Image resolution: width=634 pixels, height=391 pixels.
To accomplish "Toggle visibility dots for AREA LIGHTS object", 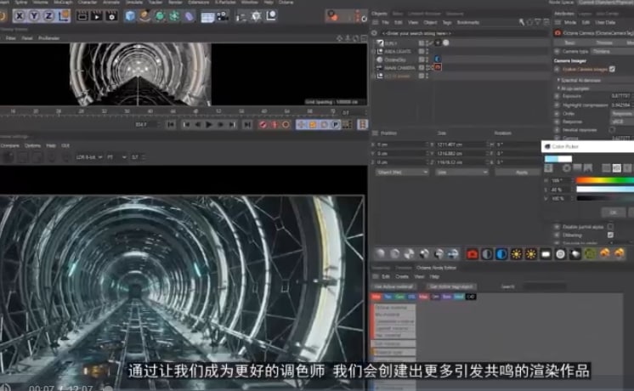I will [427, 51].
